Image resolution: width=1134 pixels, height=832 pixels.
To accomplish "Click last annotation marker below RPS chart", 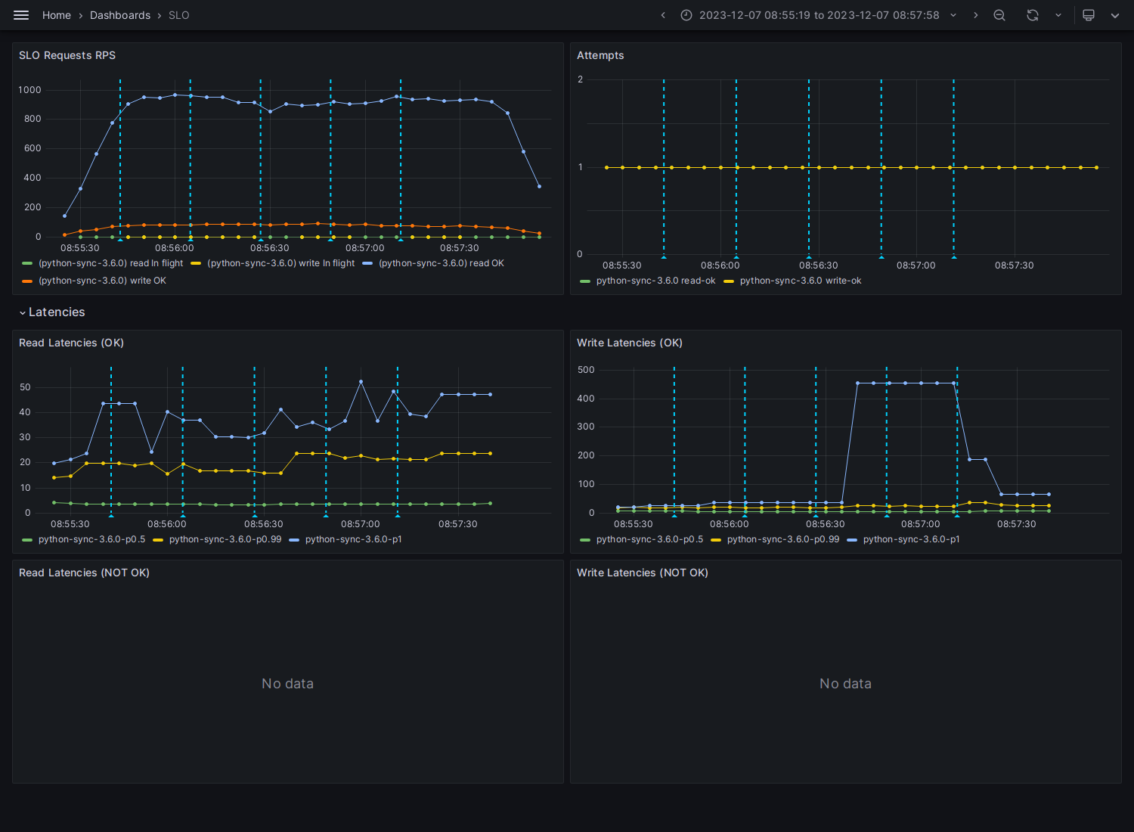I will pos(401,240).
